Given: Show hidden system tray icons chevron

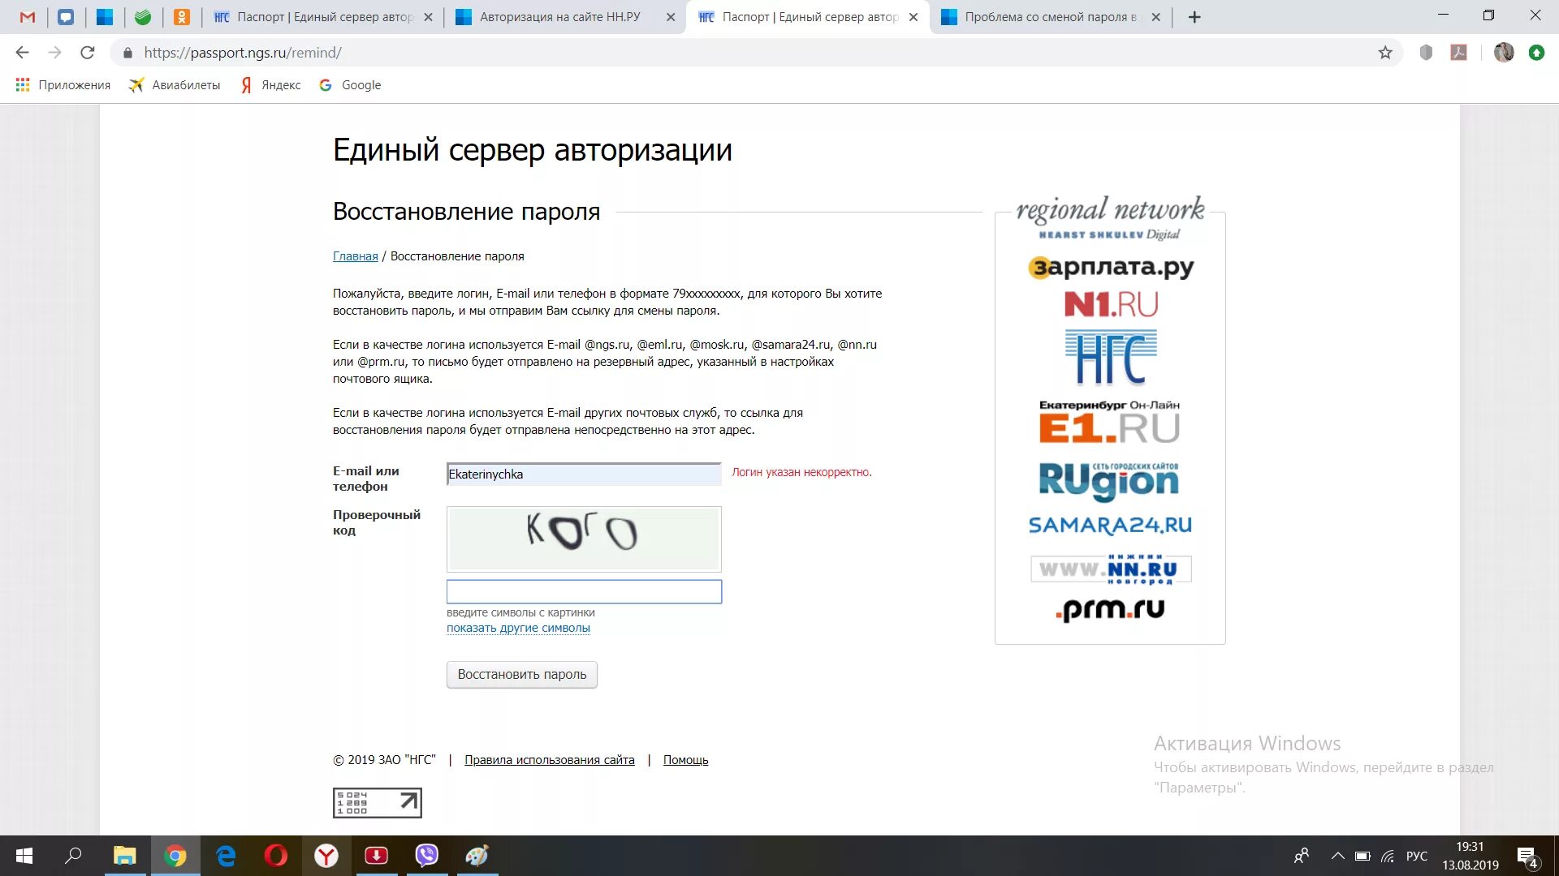Looking at the screenshot, I should pyautogui.click(x=1337, y=857).
